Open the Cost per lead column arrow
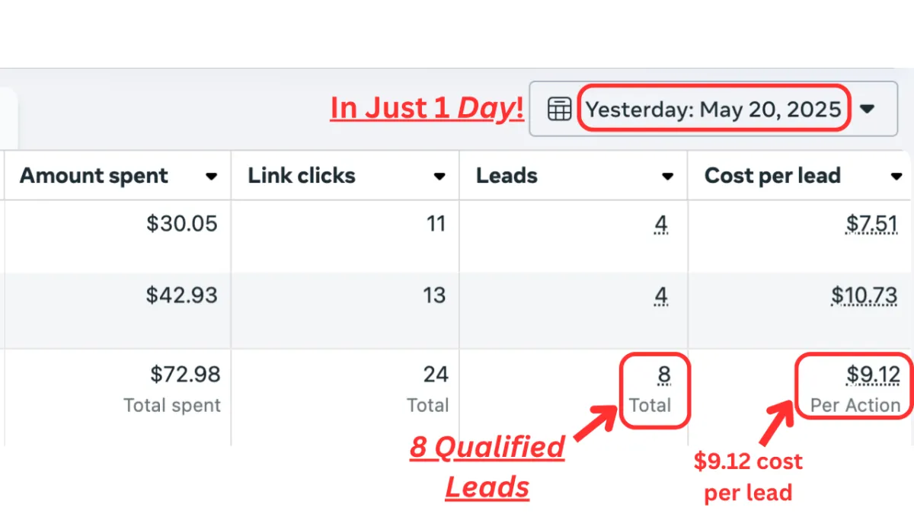The image size is (914, 514). (x=896, y=177)
